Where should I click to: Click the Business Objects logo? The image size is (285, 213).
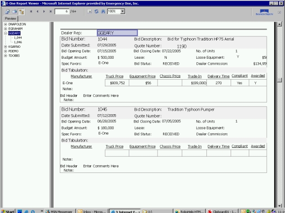point(264,12)
